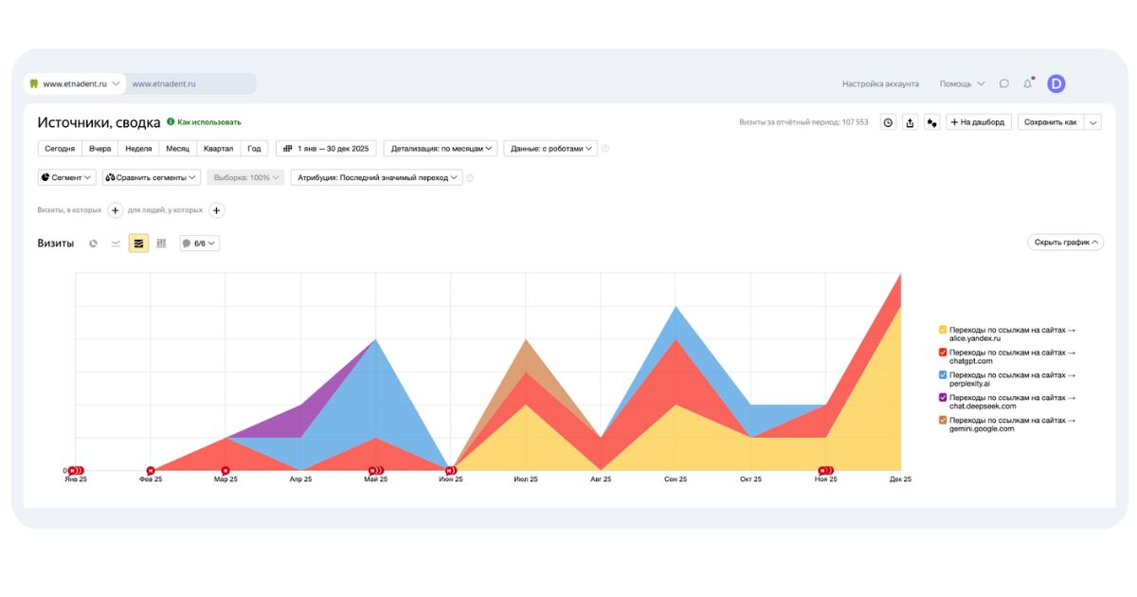Open the notifications bell icon

tap(1028, 84)
